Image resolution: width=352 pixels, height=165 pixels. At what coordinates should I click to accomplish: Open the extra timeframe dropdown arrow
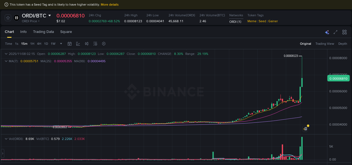tap(61, 44)
